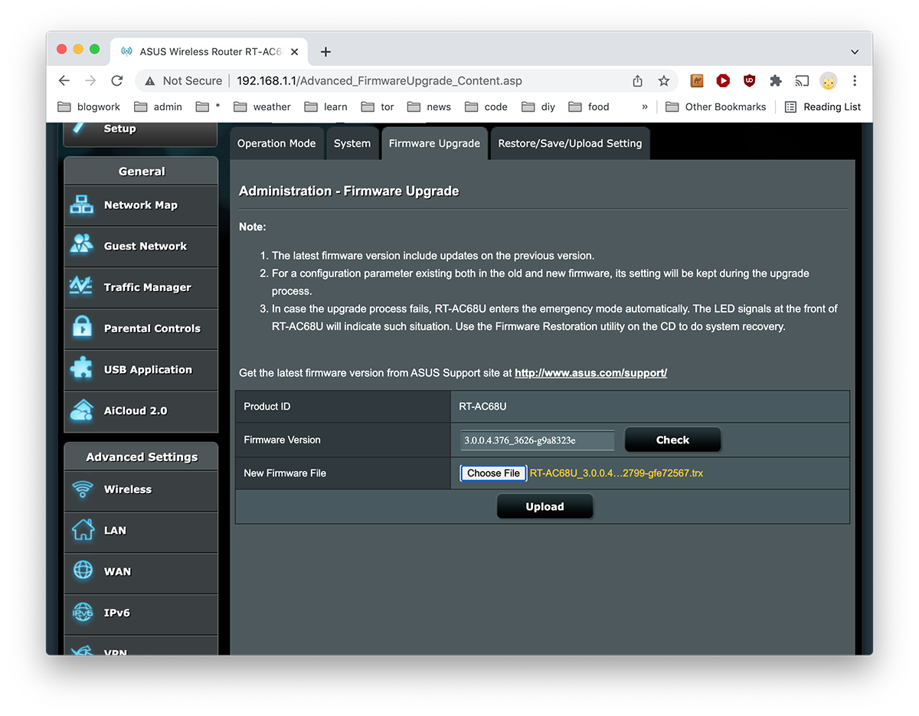The height and width of the screenshot is (716, 919).
Task: Open the Other Bookmarks folder
Action: click(x=716, y=106)
